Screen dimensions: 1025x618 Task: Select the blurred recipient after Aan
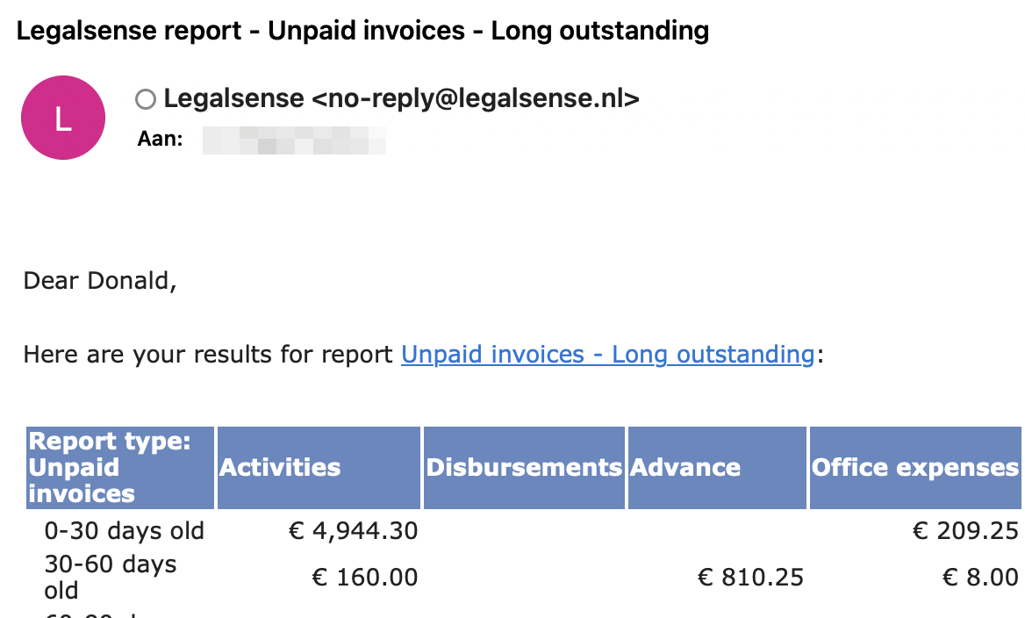(x=294, y=140)
